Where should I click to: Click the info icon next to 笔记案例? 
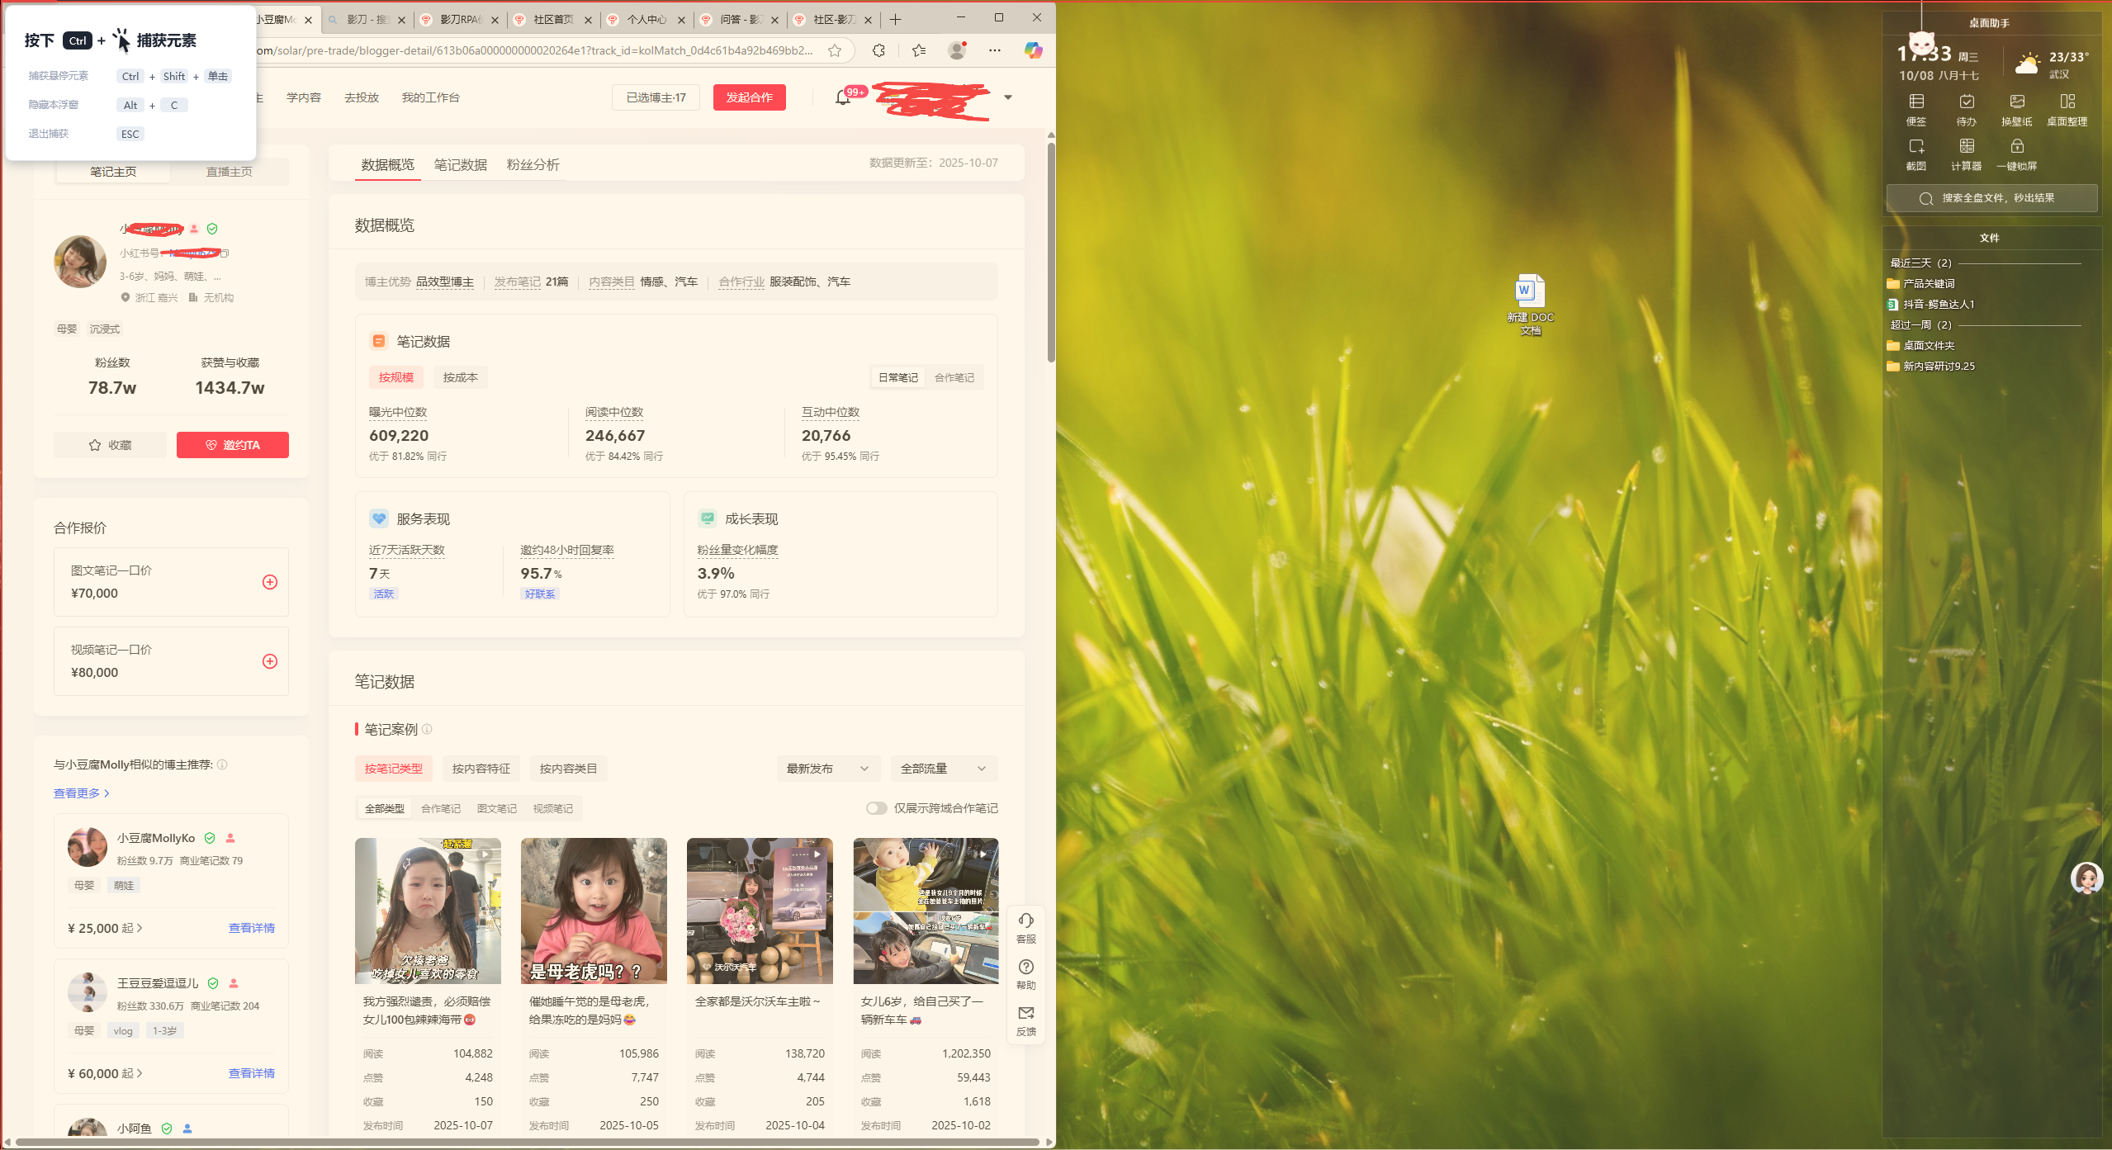[427, 729]
